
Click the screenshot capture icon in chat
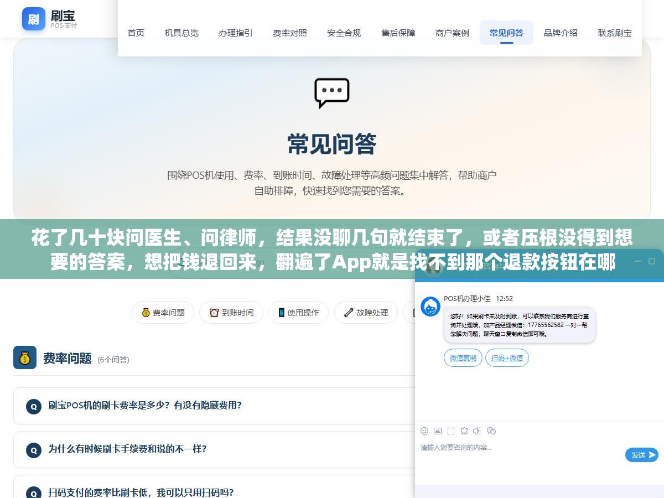[x=451, y=430]
